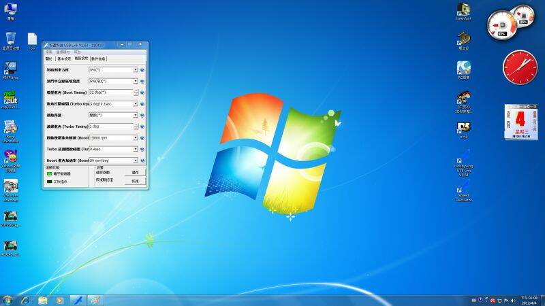Click the dark green working status indicator
Viewport: 545px width, 306px height.
49,182
